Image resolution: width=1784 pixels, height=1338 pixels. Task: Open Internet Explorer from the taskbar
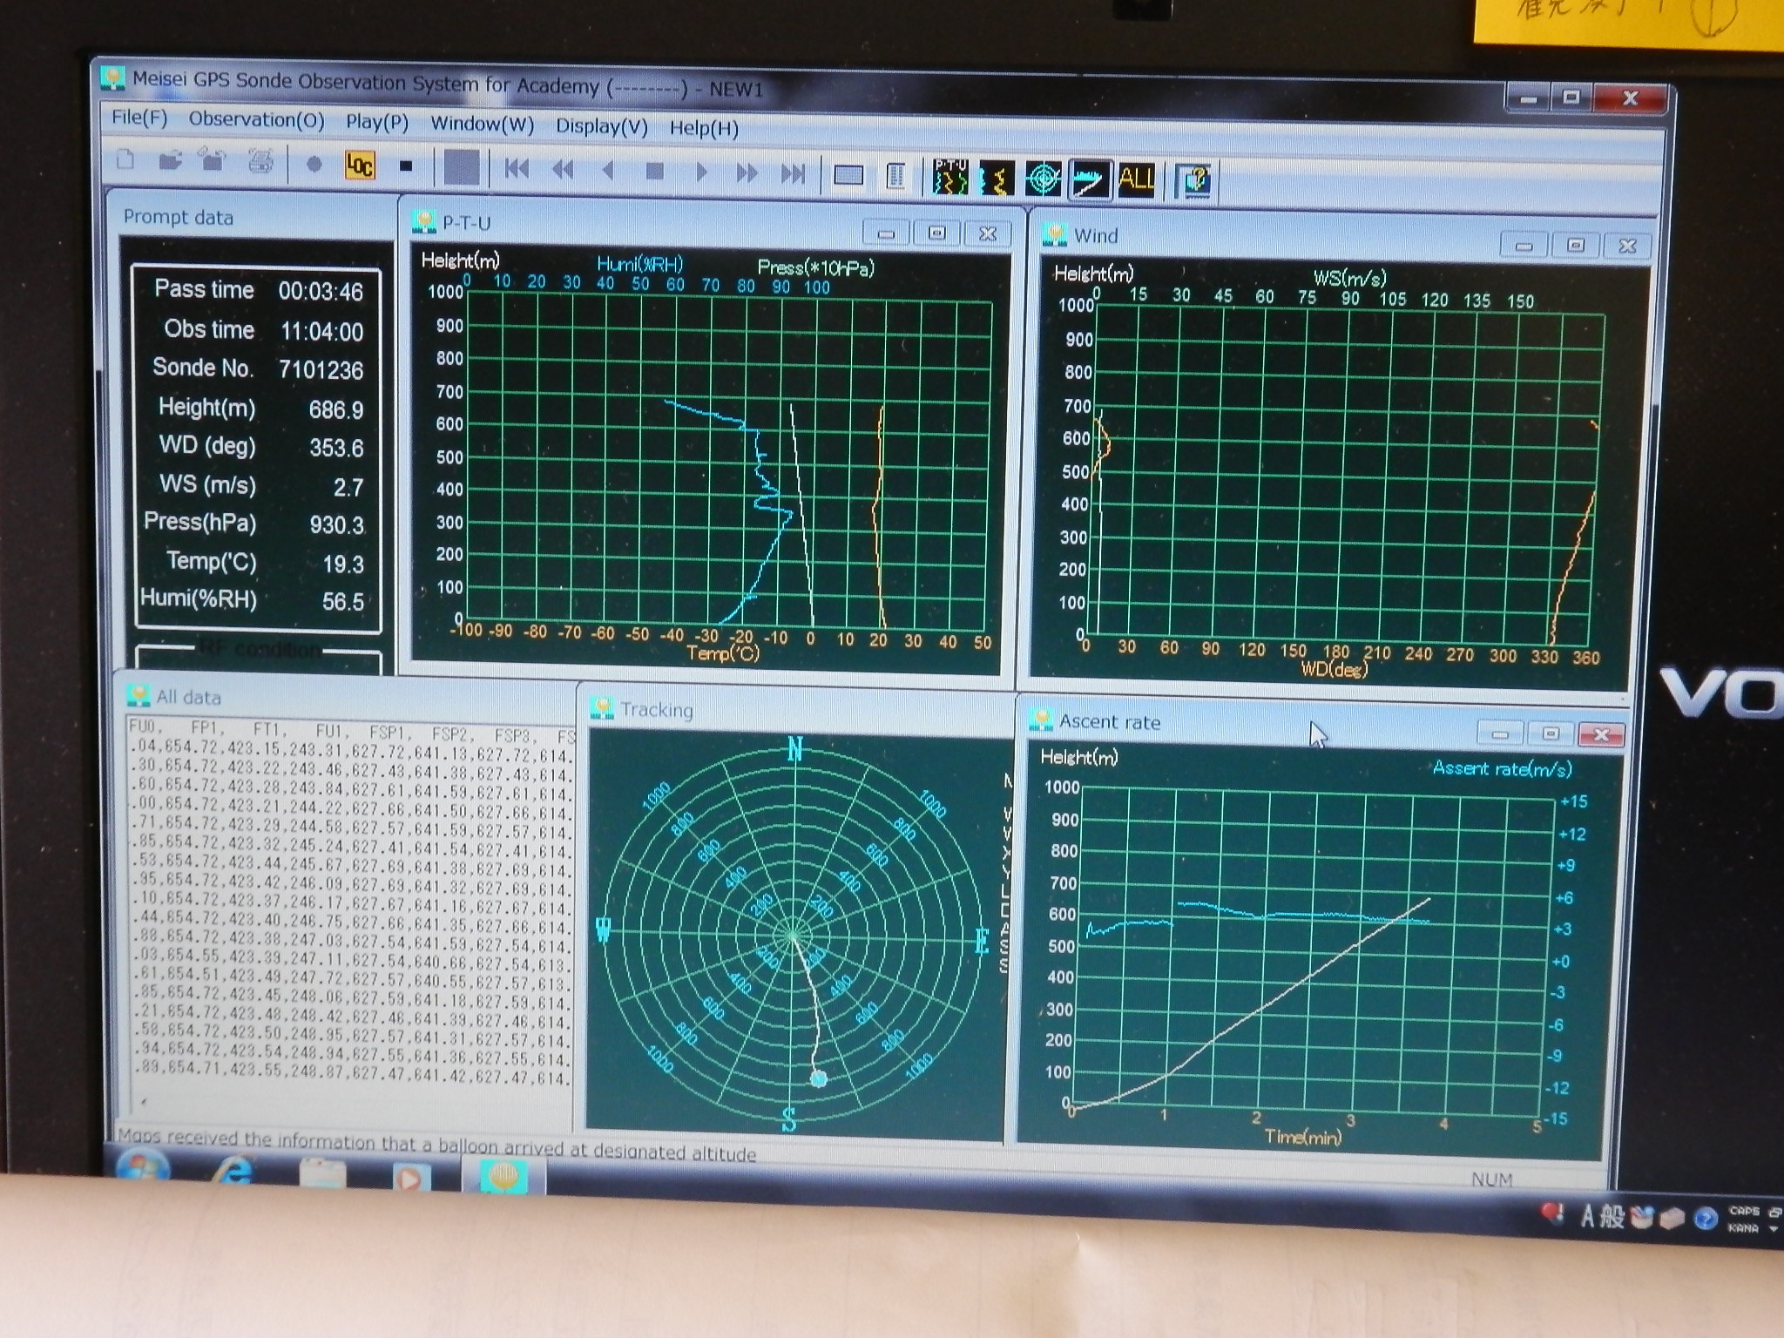tap(233, 1172)
